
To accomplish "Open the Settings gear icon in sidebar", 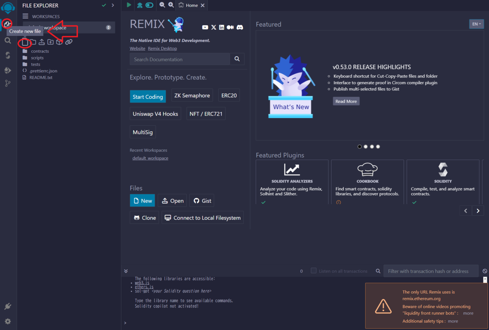I will (x=8, y=321).
